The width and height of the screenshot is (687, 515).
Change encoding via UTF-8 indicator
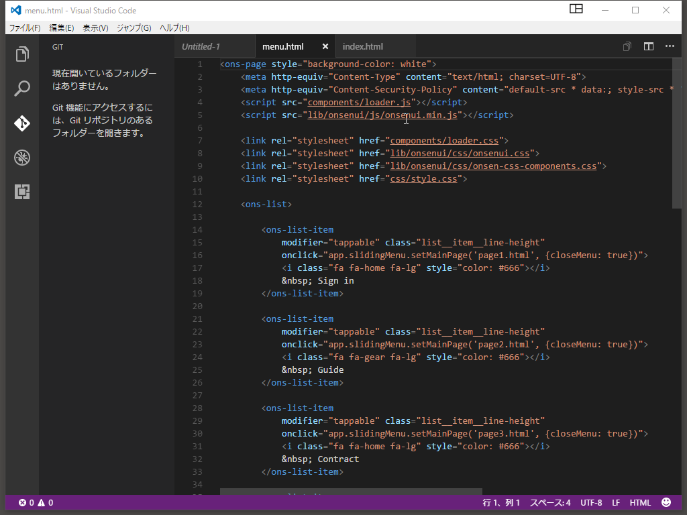(x=591, y=503)
